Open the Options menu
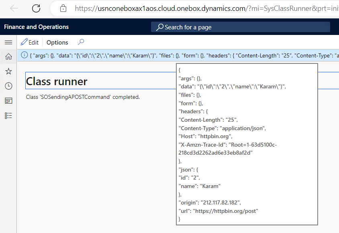Image resolution: width=339 pixels, height=233 pixels. click(x=57, y=42)
